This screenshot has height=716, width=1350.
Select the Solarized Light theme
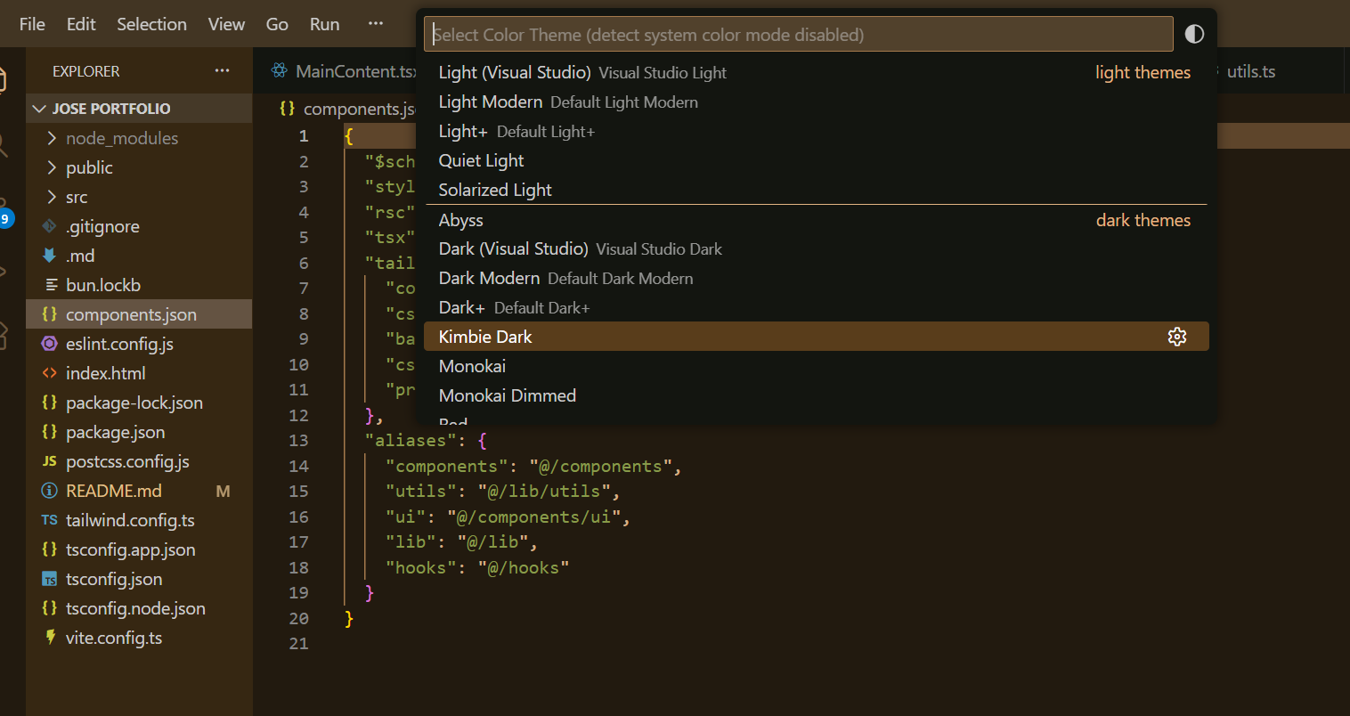[x=495, y=190]
